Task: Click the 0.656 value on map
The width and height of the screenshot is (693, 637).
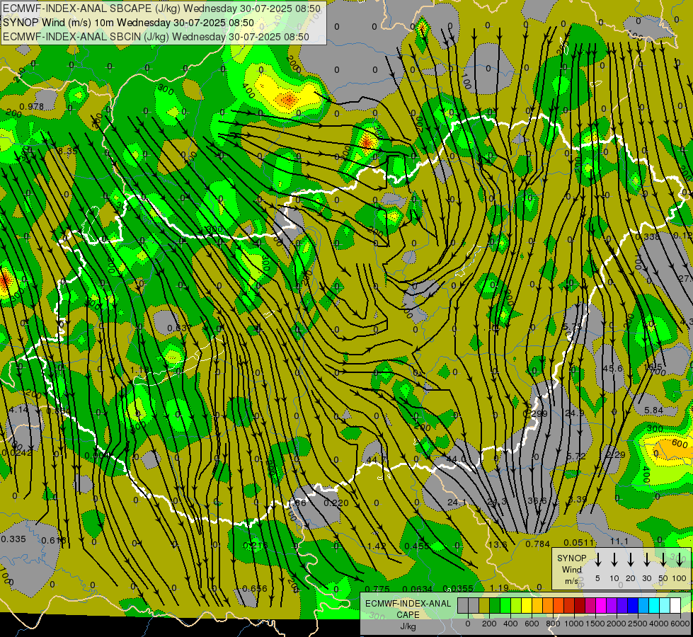Action: [255, 588]
